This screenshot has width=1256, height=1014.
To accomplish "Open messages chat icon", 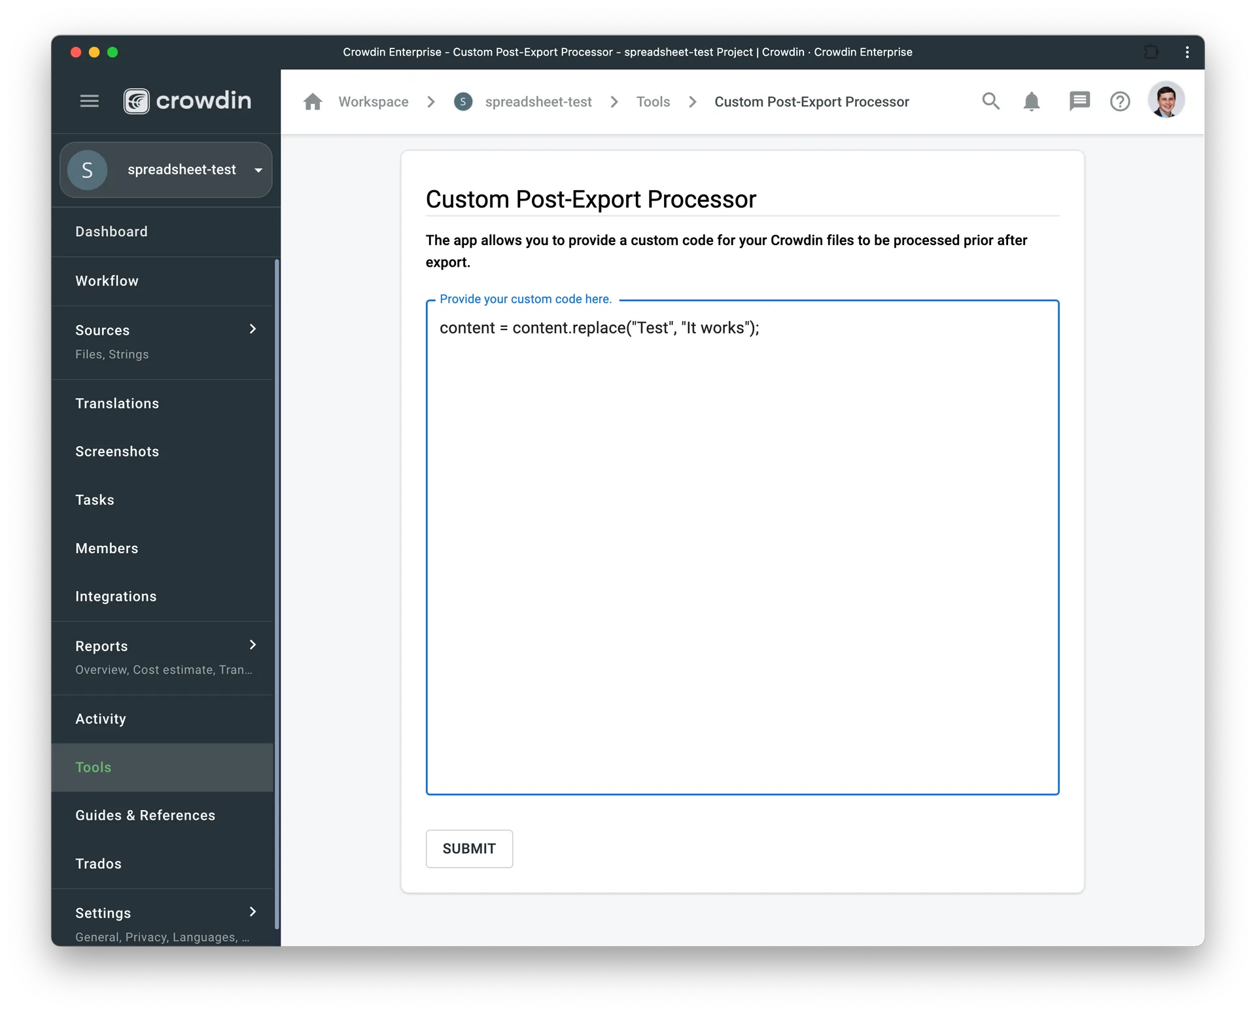I will pyautogui.click(x=1079, y=101).
